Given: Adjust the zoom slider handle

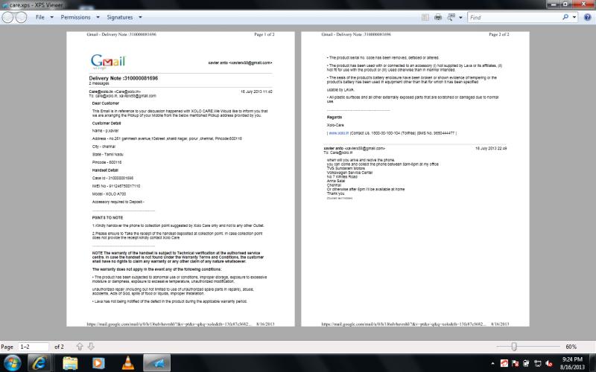Looking at the screenshot, I should pyautogui.click(x=514, y=347).
